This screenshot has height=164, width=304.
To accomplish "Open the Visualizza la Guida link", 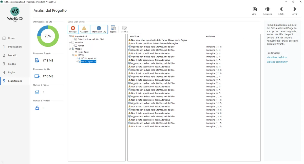I will click(x=277, y=57).
